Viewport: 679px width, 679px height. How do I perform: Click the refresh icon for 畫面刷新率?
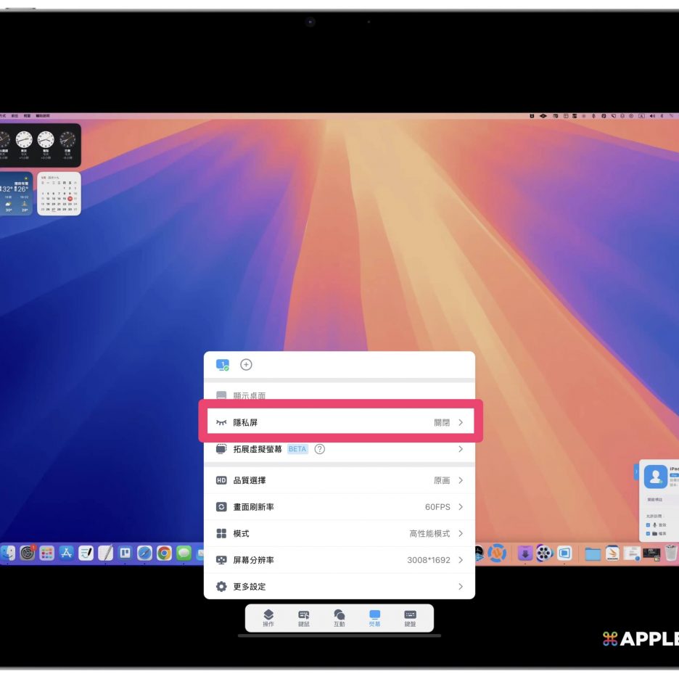point(221,507)
